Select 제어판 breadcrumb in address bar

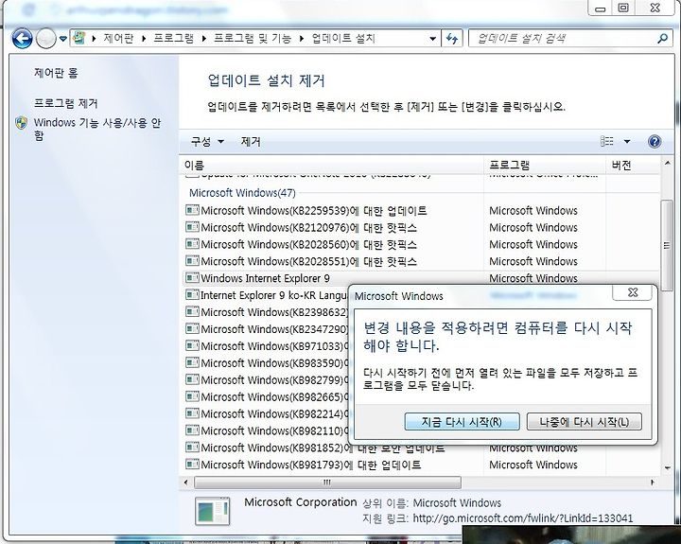[x=118, y=38]
